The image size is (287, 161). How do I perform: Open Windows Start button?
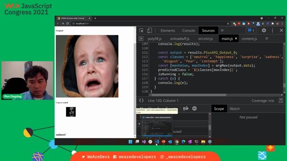pyautogui.click(x=130, y=142)
